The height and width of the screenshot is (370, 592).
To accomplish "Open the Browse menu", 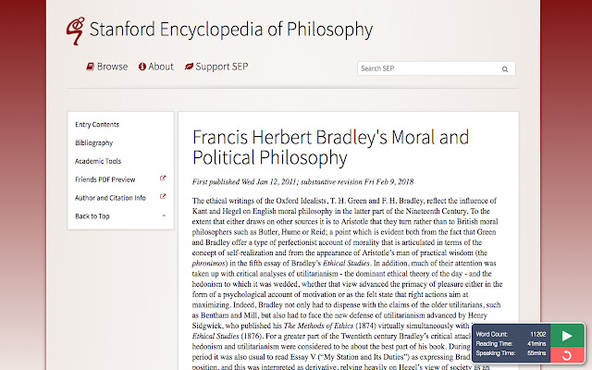I will (107, 67).
